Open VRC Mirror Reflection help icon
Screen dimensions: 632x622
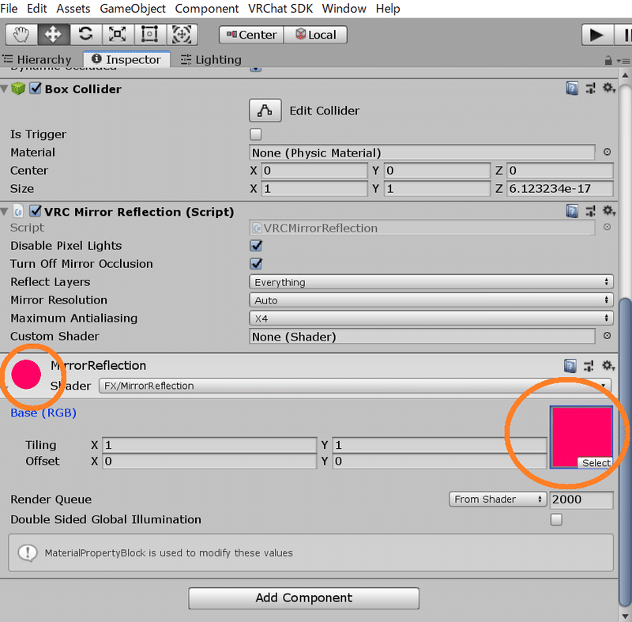(572, 211)
